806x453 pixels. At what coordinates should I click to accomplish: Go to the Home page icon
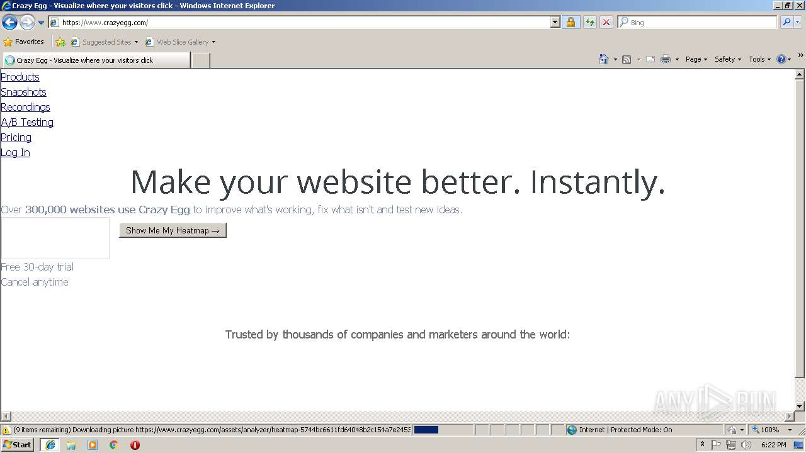[x=604, y=59]
